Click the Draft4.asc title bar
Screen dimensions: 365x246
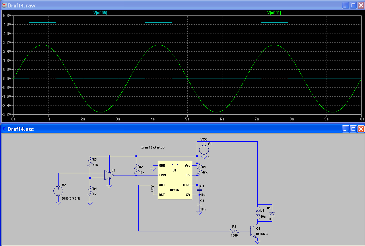pyautogui.click(x=182, y=129)
